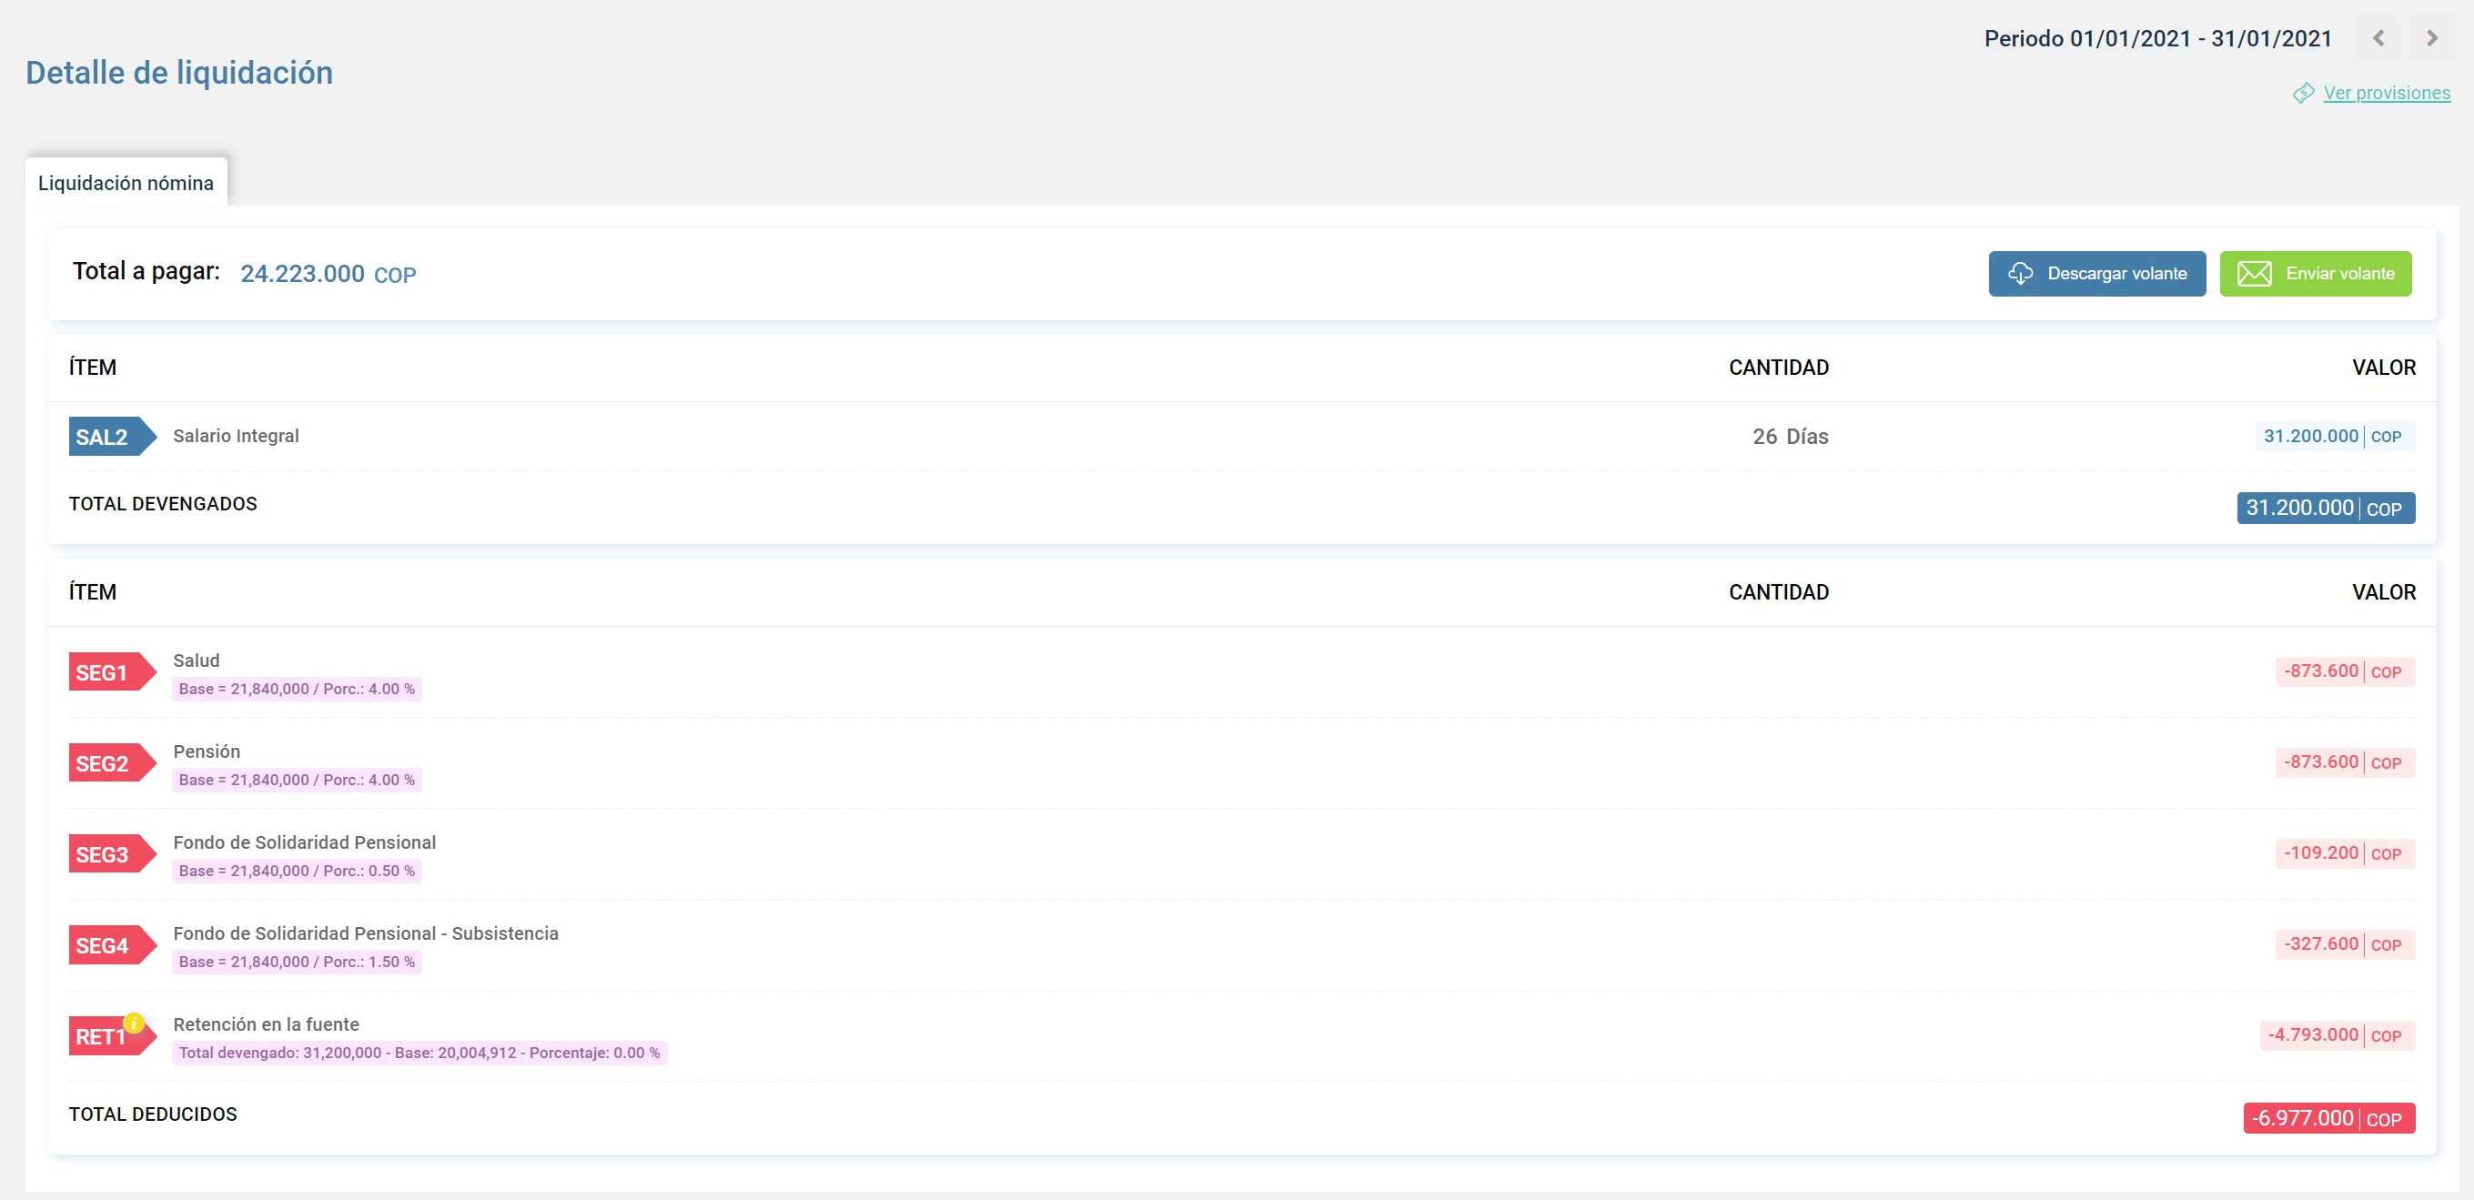Click the SEG1 Salud badge

coord(112,672)
